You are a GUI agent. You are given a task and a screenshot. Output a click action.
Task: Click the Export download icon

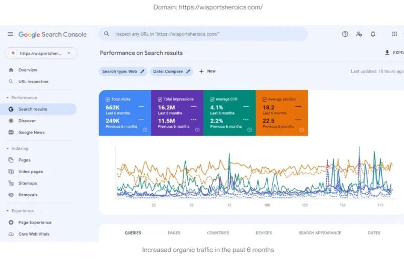point(387,53)
